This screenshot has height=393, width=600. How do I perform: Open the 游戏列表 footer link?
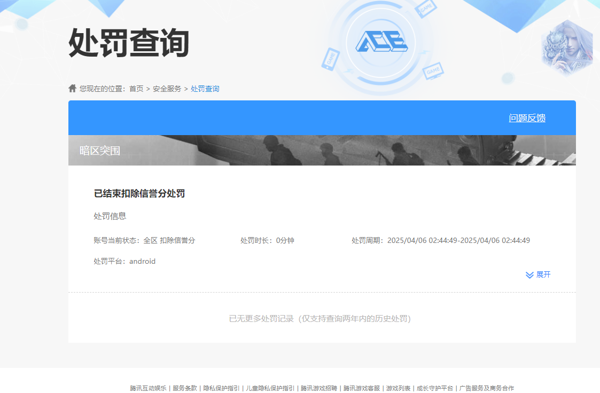coord(398,388)
